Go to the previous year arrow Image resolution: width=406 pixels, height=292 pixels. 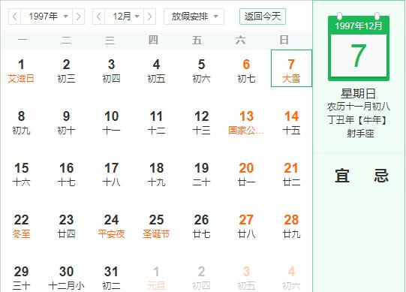pos(15,17)
